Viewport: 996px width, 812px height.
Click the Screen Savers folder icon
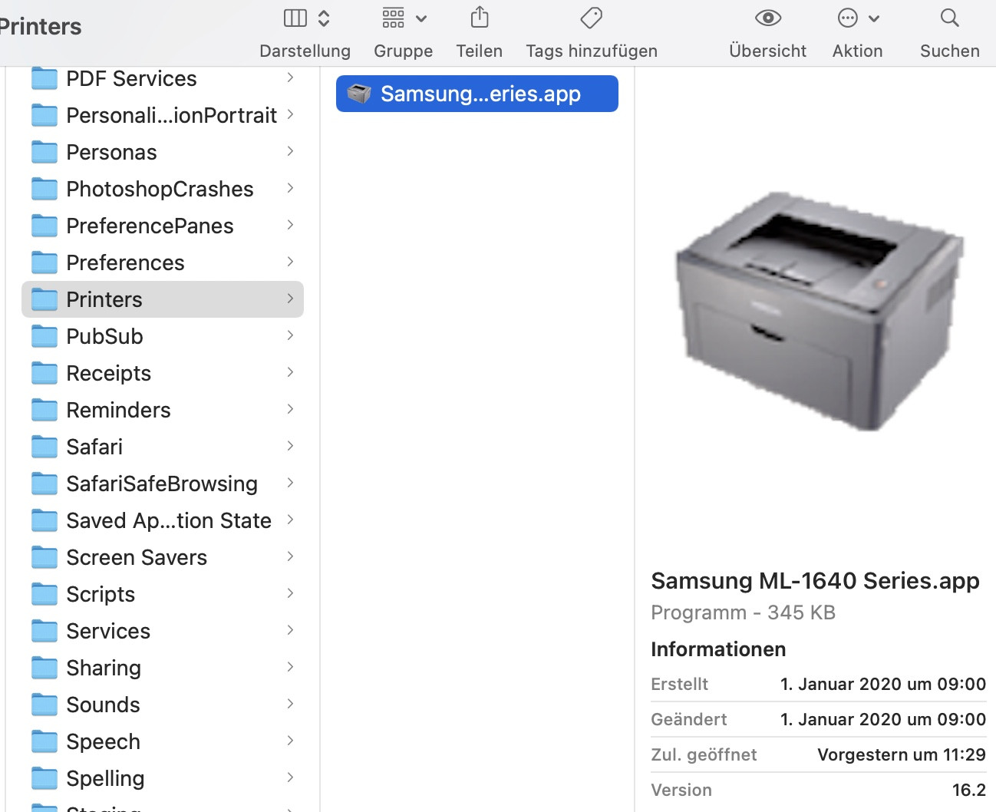45,557
